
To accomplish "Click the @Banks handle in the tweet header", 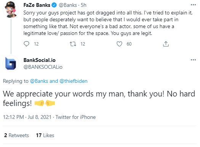I will click(x=67, y=5).
